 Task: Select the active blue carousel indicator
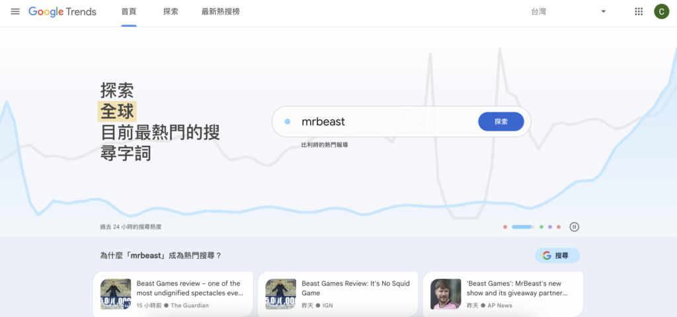[x=523, y=227]
